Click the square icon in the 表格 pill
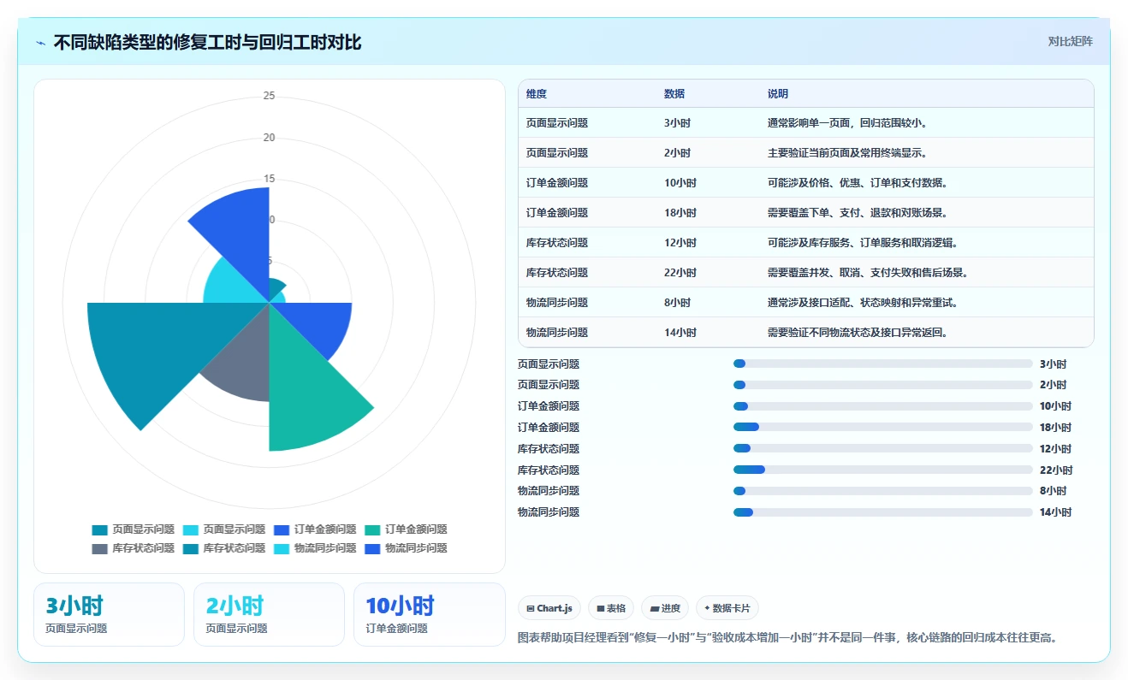 tap(601, 609)
